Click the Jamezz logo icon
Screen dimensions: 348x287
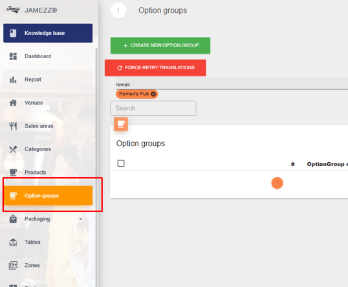tap(13, 10)
